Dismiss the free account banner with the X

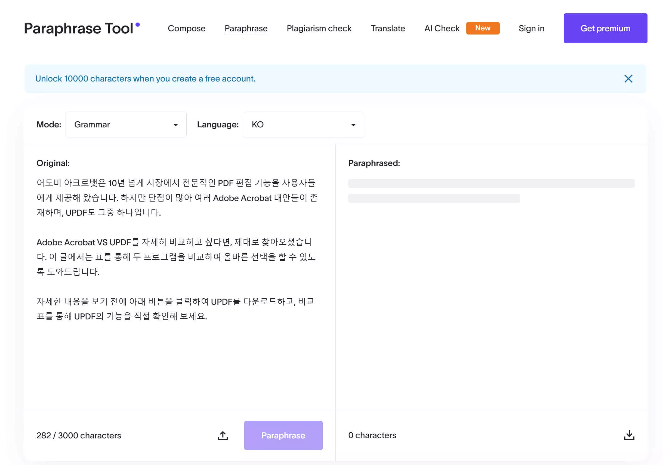pos(628,78)
